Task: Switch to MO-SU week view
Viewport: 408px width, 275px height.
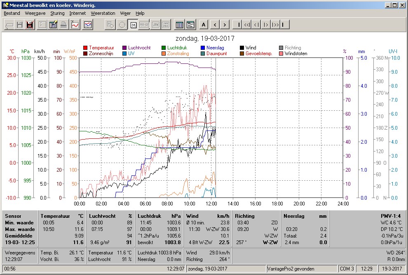Action: tap(144, 25)
